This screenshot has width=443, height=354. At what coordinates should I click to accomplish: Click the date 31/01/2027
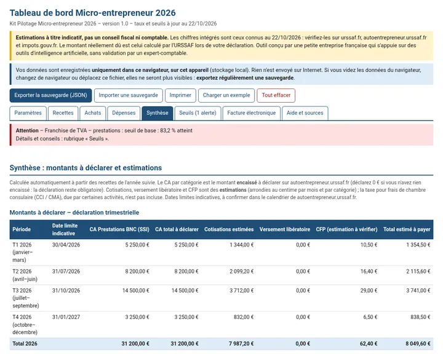click(x=66, y=317)
